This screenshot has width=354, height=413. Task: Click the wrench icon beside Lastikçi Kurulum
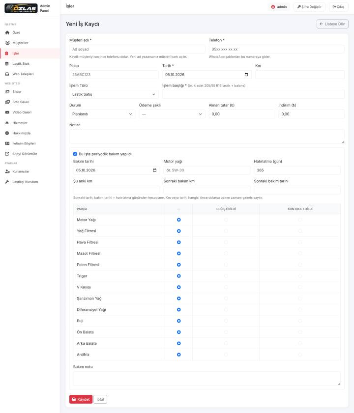click(x=7, y=182)
